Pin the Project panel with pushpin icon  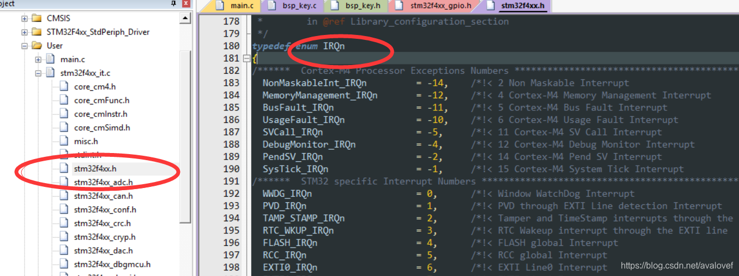pyautogui.click(x=174, y=3)
